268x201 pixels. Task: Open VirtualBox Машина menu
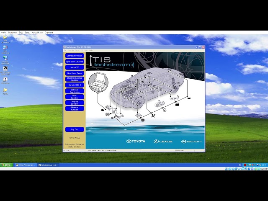pyautogui.click(x=13, y=33)
